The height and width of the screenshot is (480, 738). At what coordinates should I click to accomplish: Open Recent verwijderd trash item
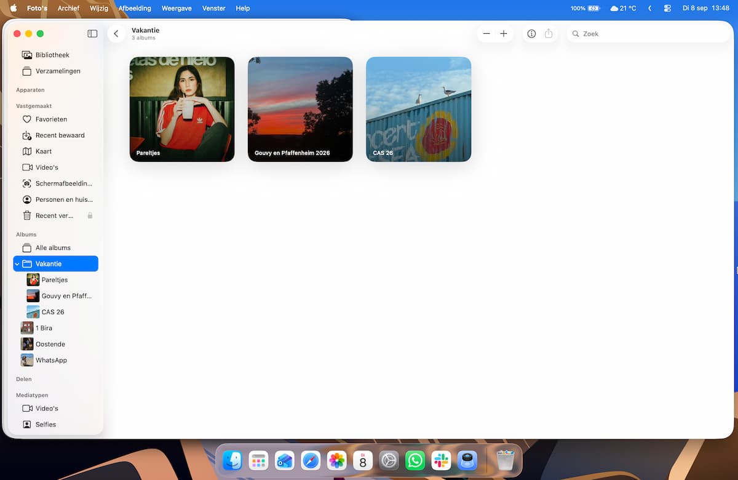coord(55,215)
